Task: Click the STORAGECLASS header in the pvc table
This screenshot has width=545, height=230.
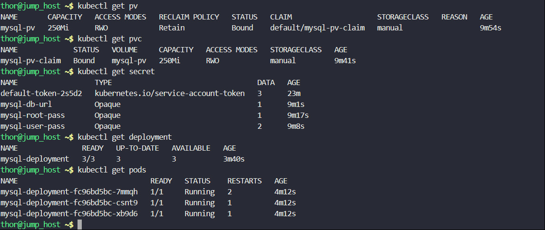Action: click(x=295, y=49)
